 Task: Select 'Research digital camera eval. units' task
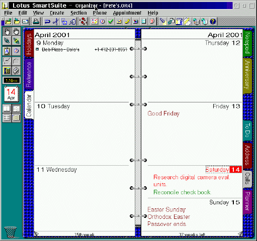pyautogui.click(x=192, y=181)
